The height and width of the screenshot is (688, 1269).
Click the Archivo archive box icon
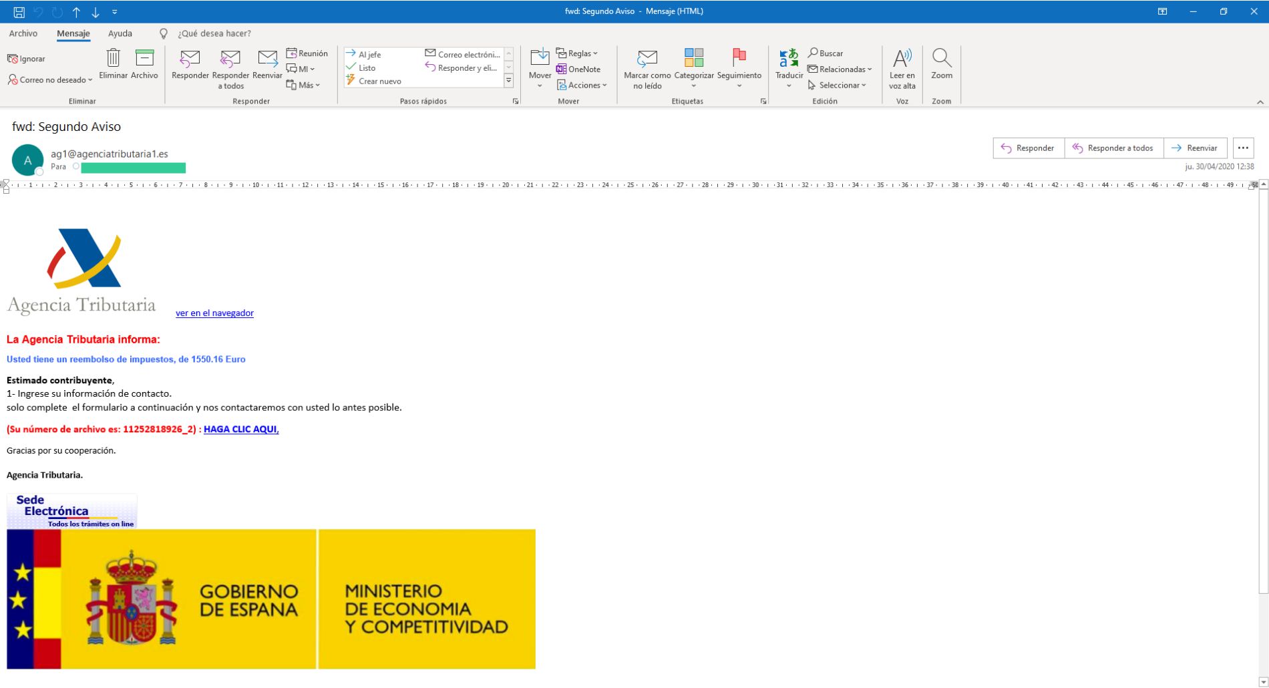point(144,59)
